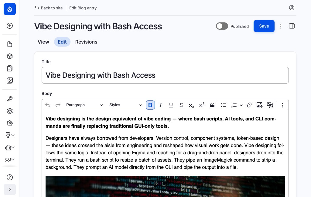The image size is (311, 197).
Task: Toggle bold formatting off
Action: point(150,105)
